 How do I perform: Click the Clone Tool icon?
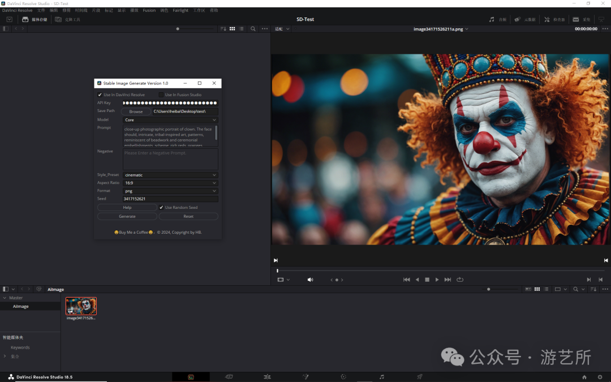(x=58, y=19)
